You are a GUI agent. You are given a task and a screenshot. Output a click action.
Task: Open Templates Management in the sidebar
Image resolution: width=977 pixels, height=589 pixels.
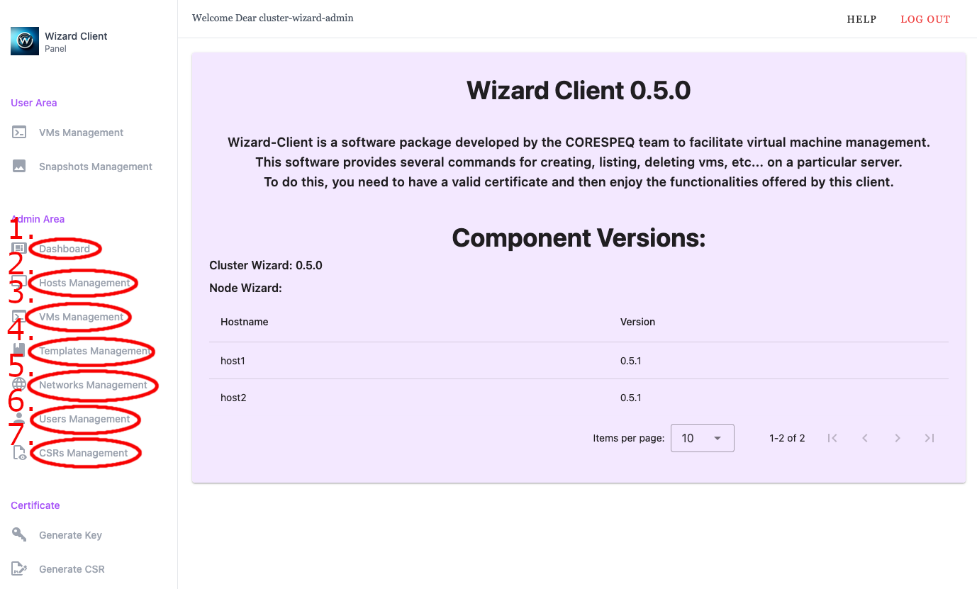point(94,351)
